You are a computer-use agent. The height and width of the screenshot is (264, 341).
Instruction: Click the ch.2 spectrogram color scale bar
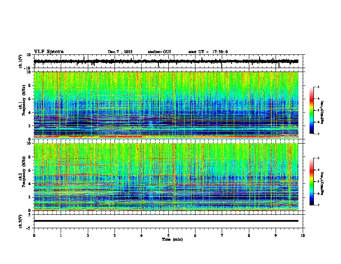(312, 182)
